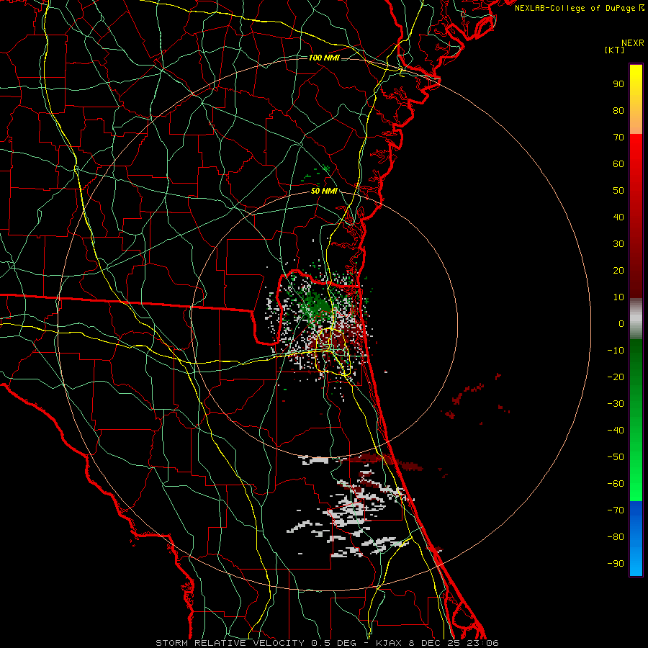Click the -60 scale value
Screen dimensions: 648x648
click(x=616, y=484)
